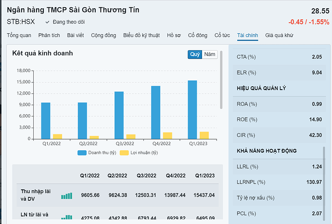Open Biểu đồ kỹ thuật tab
Viewport: 332px width, 224px height.
pos(142,35)
